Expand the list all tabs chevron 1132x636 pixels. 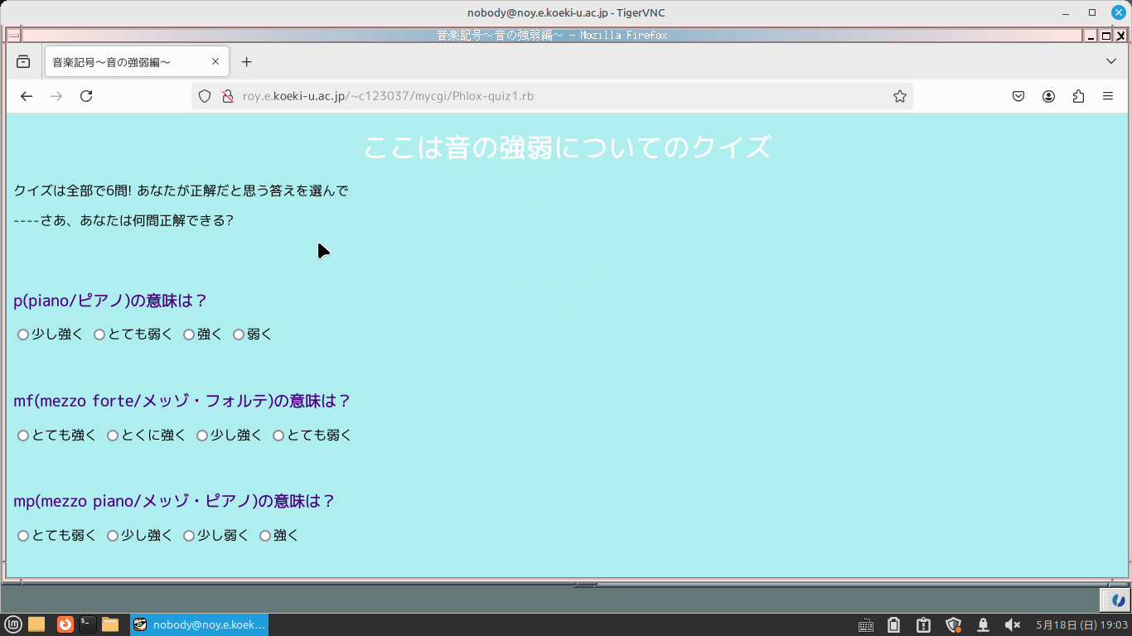[1111, 62]
